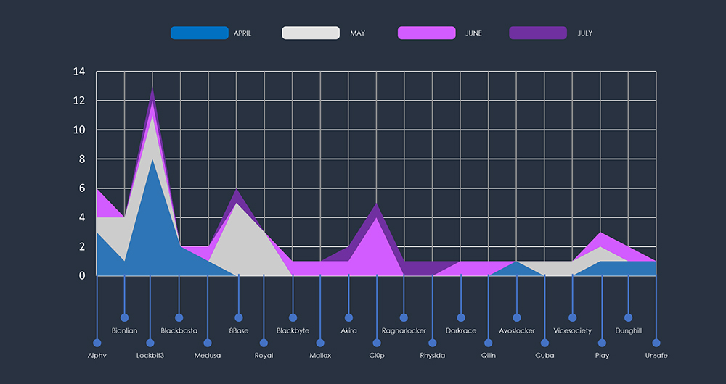Viewport: 726px width, 384px height.
Task: Click the Royal axis label
Action: point(264,356)
